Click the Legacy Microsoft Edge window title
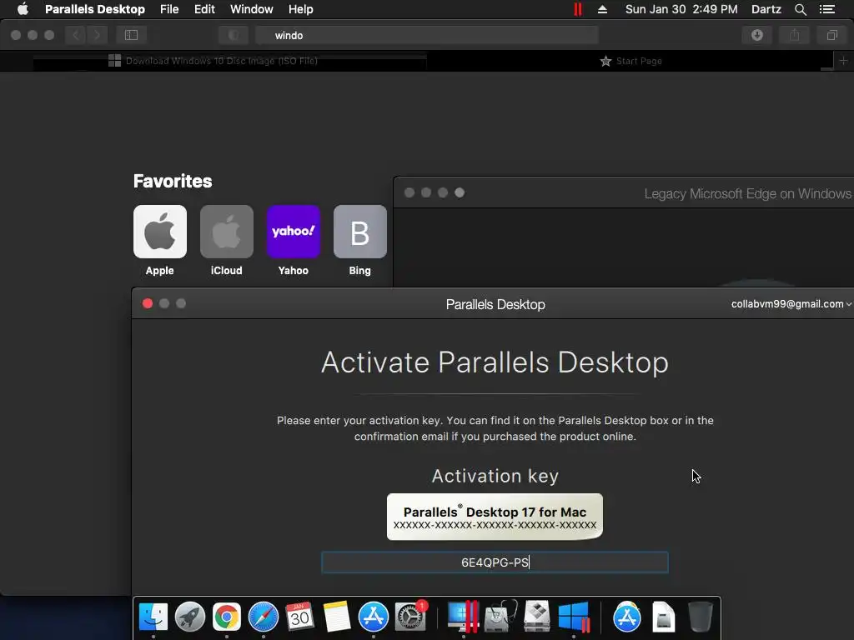This screenshot has width=854, height=640. tap(747, 193)
